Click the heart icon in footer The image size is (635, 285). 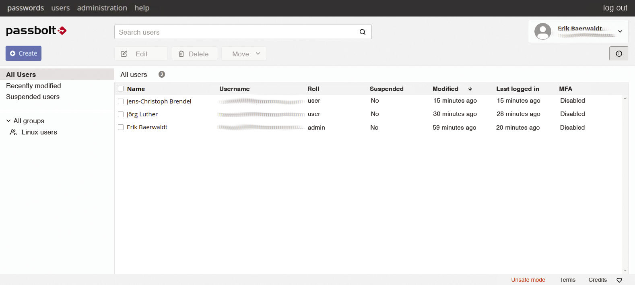(619, 280)
